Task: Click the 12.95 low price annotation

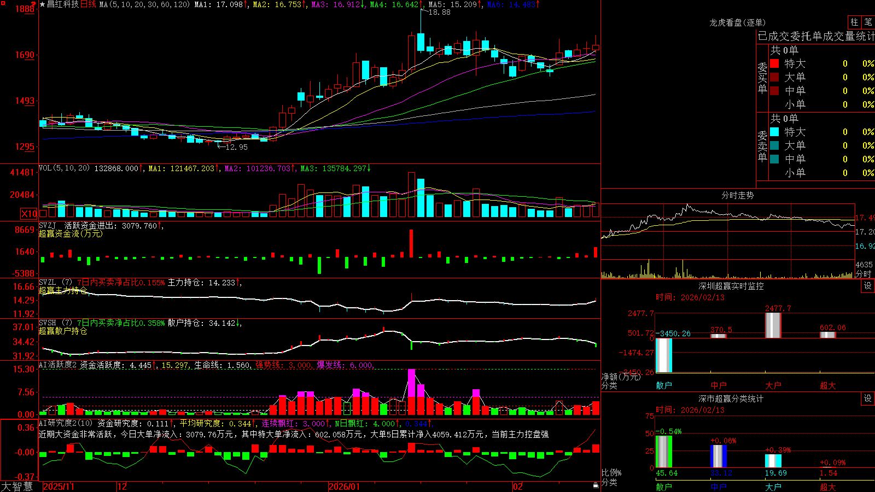Action: (x=236, y=147)
